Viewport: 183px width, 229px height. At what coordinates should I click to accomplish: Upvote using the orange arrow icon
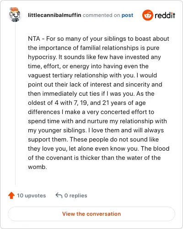(11, 196)
